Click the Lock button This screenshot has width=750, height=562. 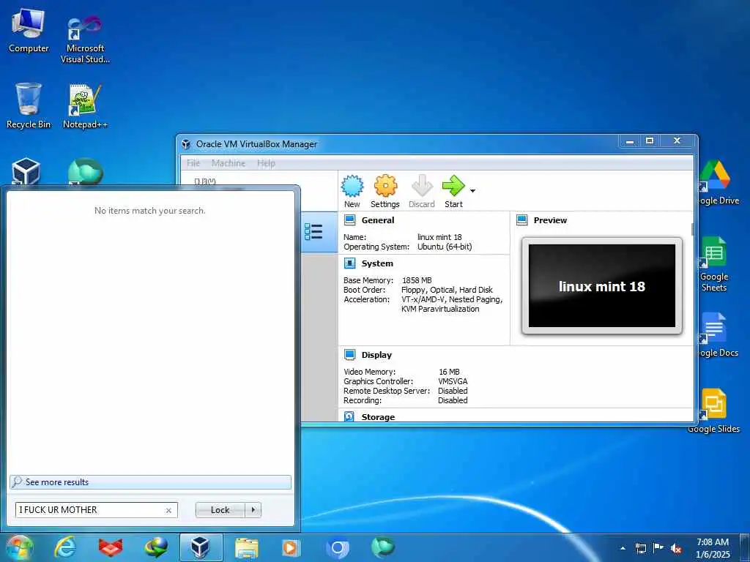pyautogui.click(x=220, y=510)
